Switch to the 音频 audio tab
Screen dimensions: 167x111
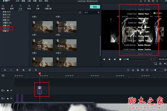(x=12, y=7)
